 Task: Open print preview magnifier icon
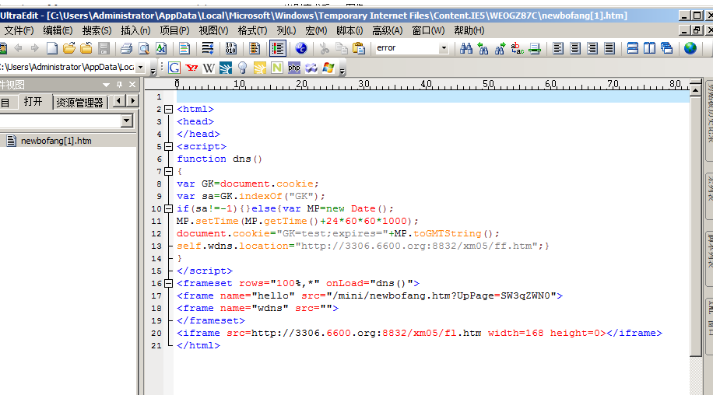coord(144,48)
